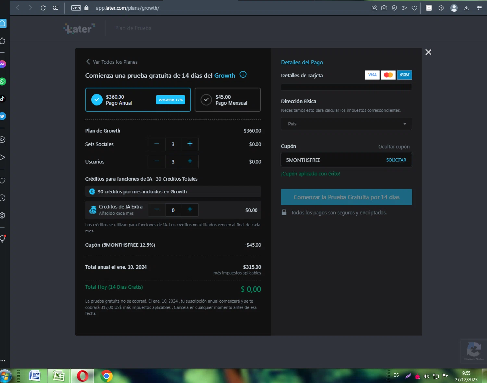Open the País dropdown
487x383 pixels.
[346, 124]
